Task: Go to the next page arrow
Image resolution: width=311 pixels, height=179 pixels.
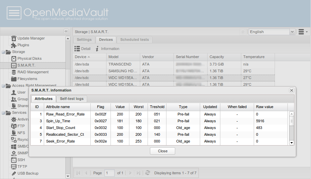Action: tap(130, 173)
